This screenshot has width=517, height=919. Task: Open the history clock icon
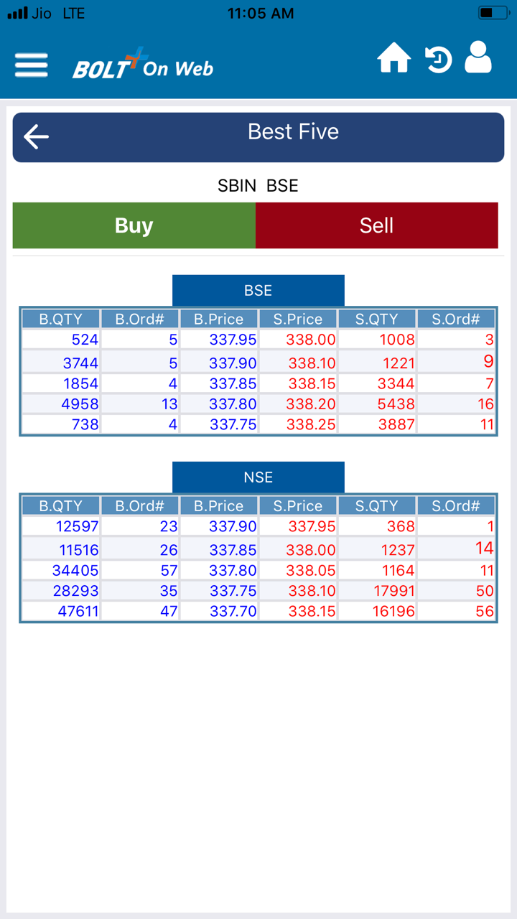point(437,60)
